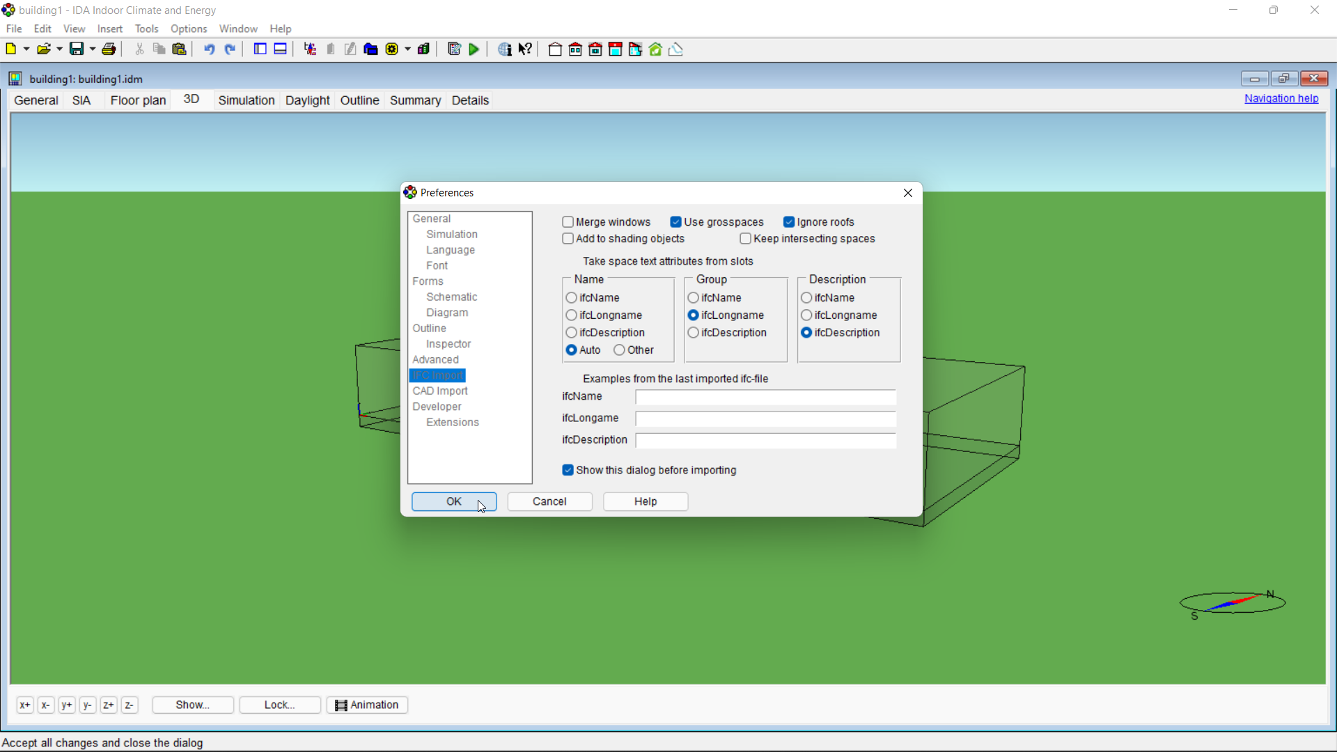This screenshot has width=1337, height=752.
Task: Click the tile windows vertically icon
Action: coord(260,49)
